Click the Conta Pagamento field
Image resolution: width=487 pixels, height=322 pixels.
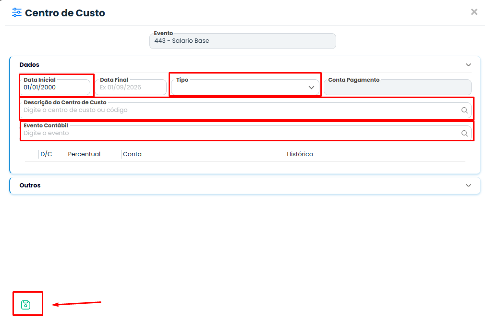tap(398, 87)
